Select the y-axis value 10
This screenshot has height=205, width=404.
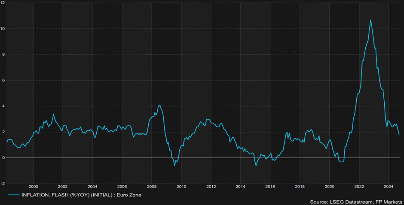[x=3, y=29]
